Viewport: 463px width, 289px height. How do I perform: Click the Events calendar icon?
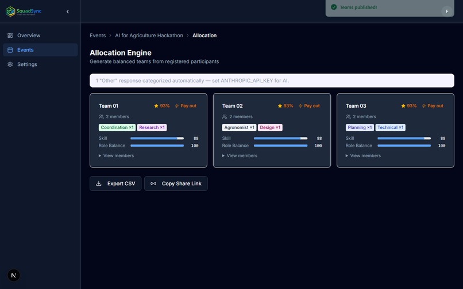click(10, 50)
